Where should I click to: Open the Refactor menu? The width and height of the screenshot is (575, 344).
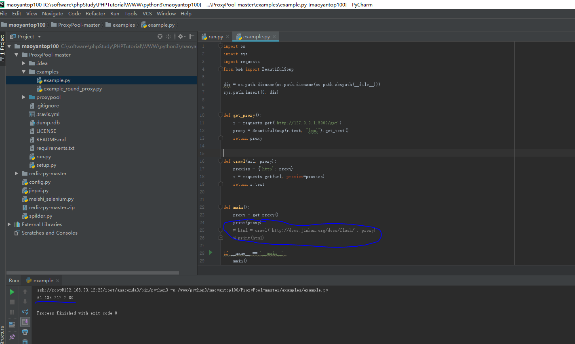[x=95, y=14]
